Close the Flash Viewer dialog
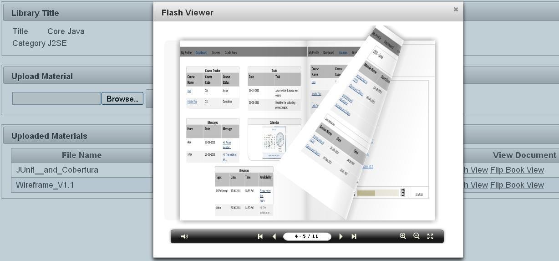Image resolution: width=559 pixels, height=261 pixels. pyautogui.click(x=456, y=9)
